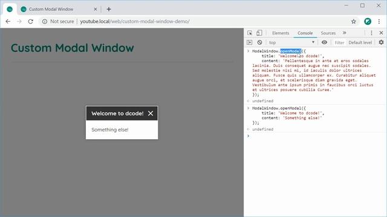Toggle the device toolbar icon
This screenshot has height=217, width=387.
pyautogui.click(x=259, y=33)
